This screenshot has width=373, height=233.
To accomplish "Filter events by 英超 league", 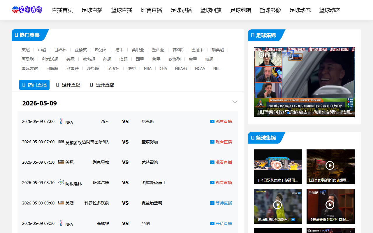I will point(26,50).
